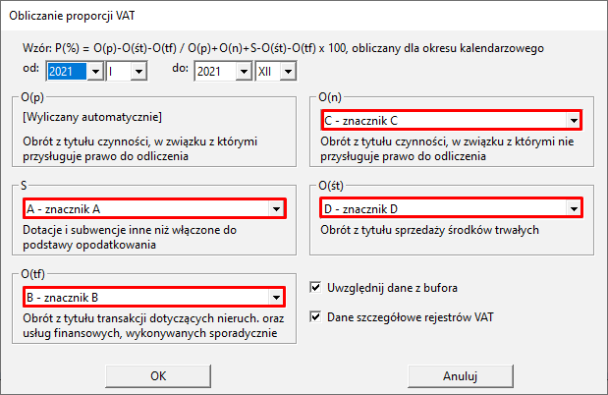Open the end year dropdown after 'do:'
Viewport: 608px width, 395px height.
coord(243,72)
